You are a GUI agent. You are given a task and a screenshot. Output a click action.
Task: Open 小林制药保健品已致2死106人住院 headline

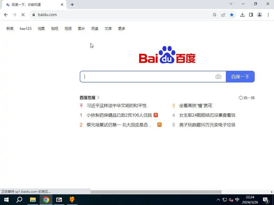[x=119, y=115]
